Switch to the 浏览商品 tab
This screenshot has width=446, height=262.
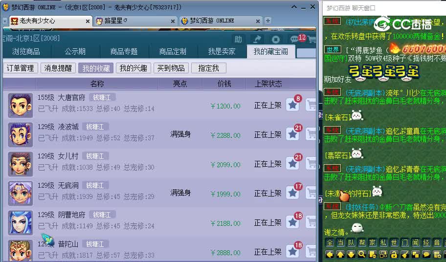(x=26, y=52)
